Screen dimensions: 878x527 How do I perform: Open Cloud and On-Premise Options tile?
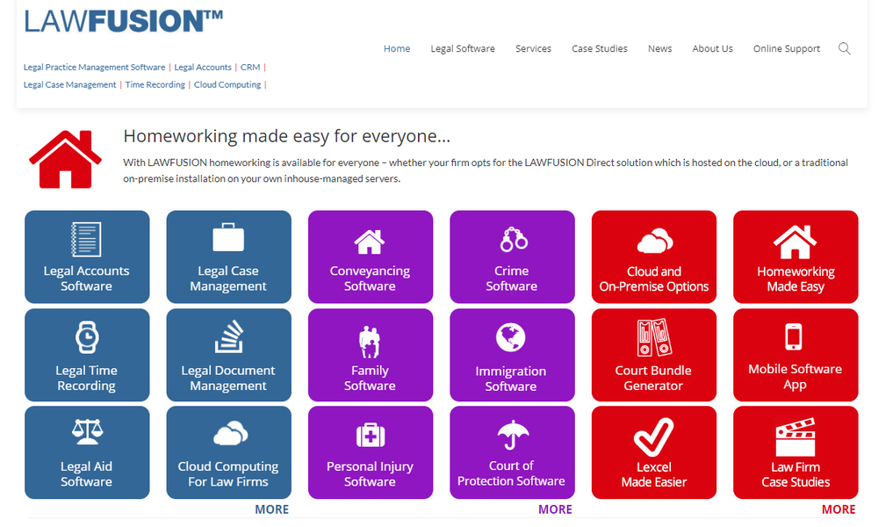pos(653,256)
